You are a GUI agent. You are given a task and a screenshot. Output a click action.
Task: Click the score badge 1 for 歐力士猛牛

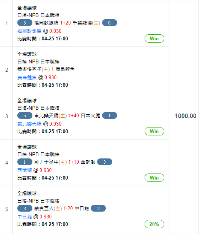coord(25,162)
